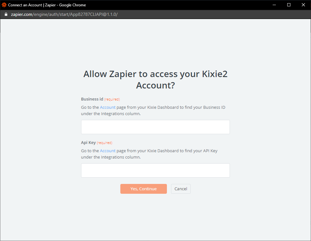Open Account link in Business ID instructions
The height and width of the screenshot is (241, 311).
click(x=107, y=107)
